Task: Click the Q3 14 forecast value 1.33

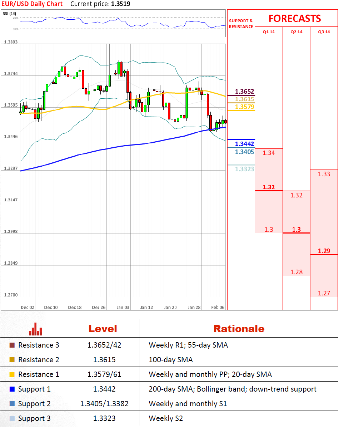Action: [x=324, y=174]
